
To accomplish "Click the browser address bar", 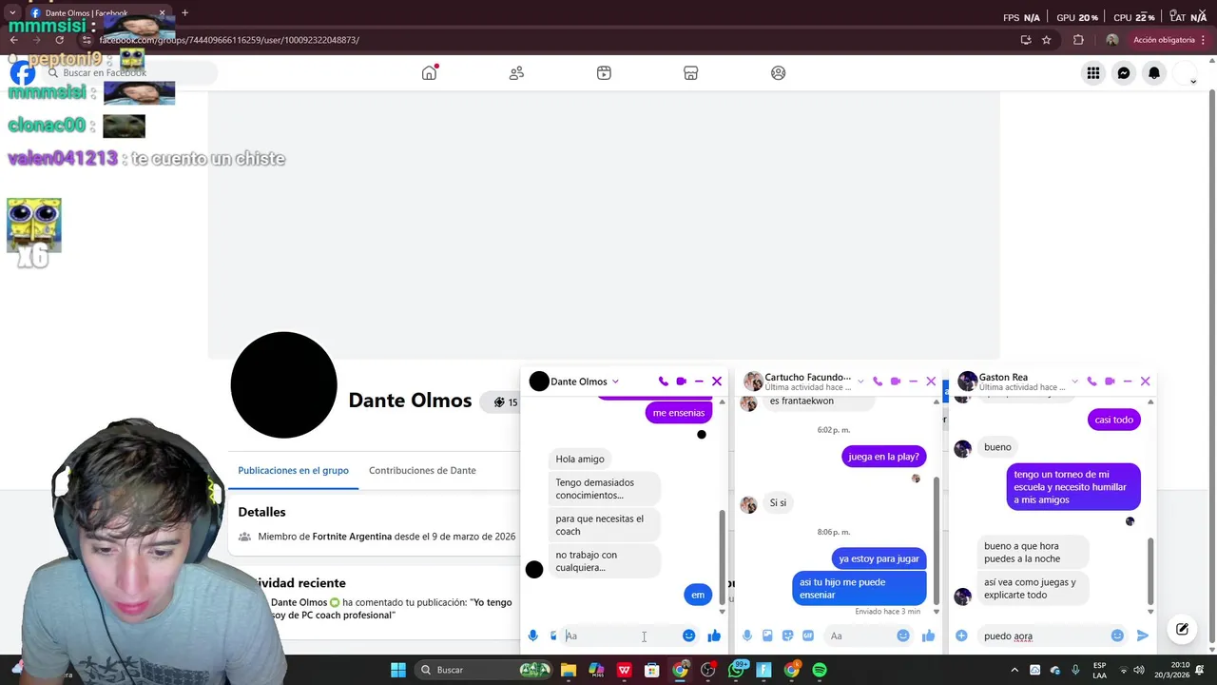I will pyautogui.click(x=551, y=40).
